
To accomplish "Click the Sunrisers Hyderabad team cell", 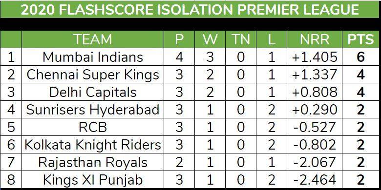I will pos(93,110).
